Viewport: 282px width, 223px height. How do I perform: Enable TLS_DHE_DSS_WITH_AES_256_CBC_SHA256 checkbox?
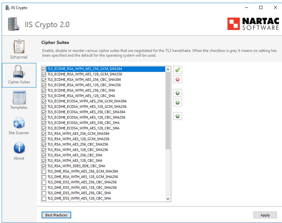(x=44, y=182)
